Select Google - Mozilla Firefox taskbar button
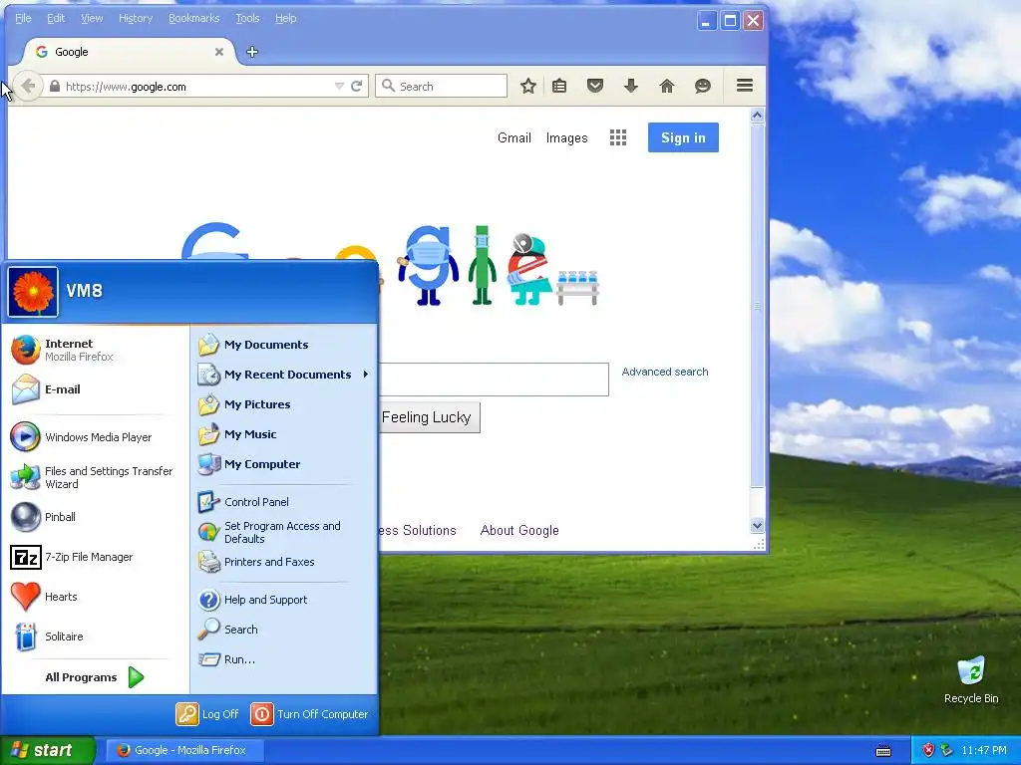Screen dimensions: 1021x765 pyautogui.click(x=184, y=750)
